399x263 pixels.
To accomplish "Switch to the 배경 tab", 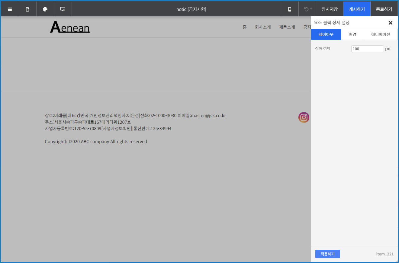I will (352, 35).
